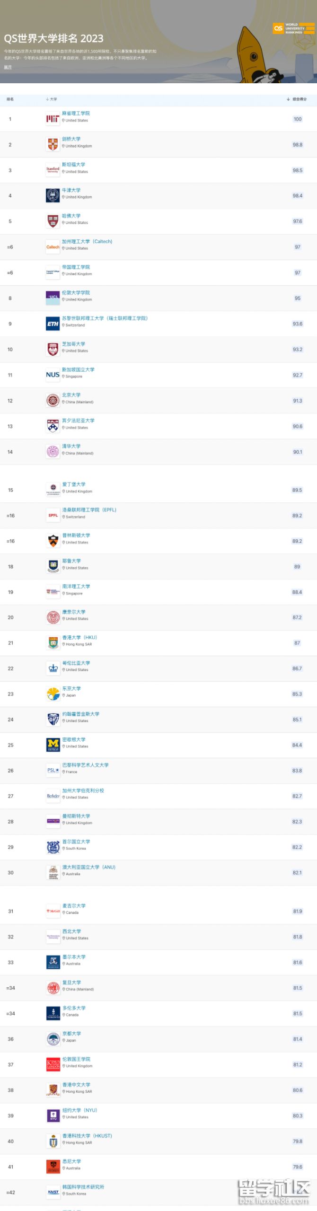Image resolution: width=317 pixels, height=1211 pixels.
Task: Click the ETH Zurich logo
Action: [53, 324]
